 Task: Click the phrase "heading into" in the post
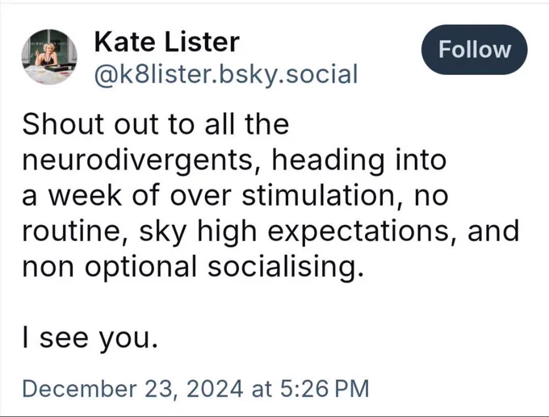coord(359,161)
